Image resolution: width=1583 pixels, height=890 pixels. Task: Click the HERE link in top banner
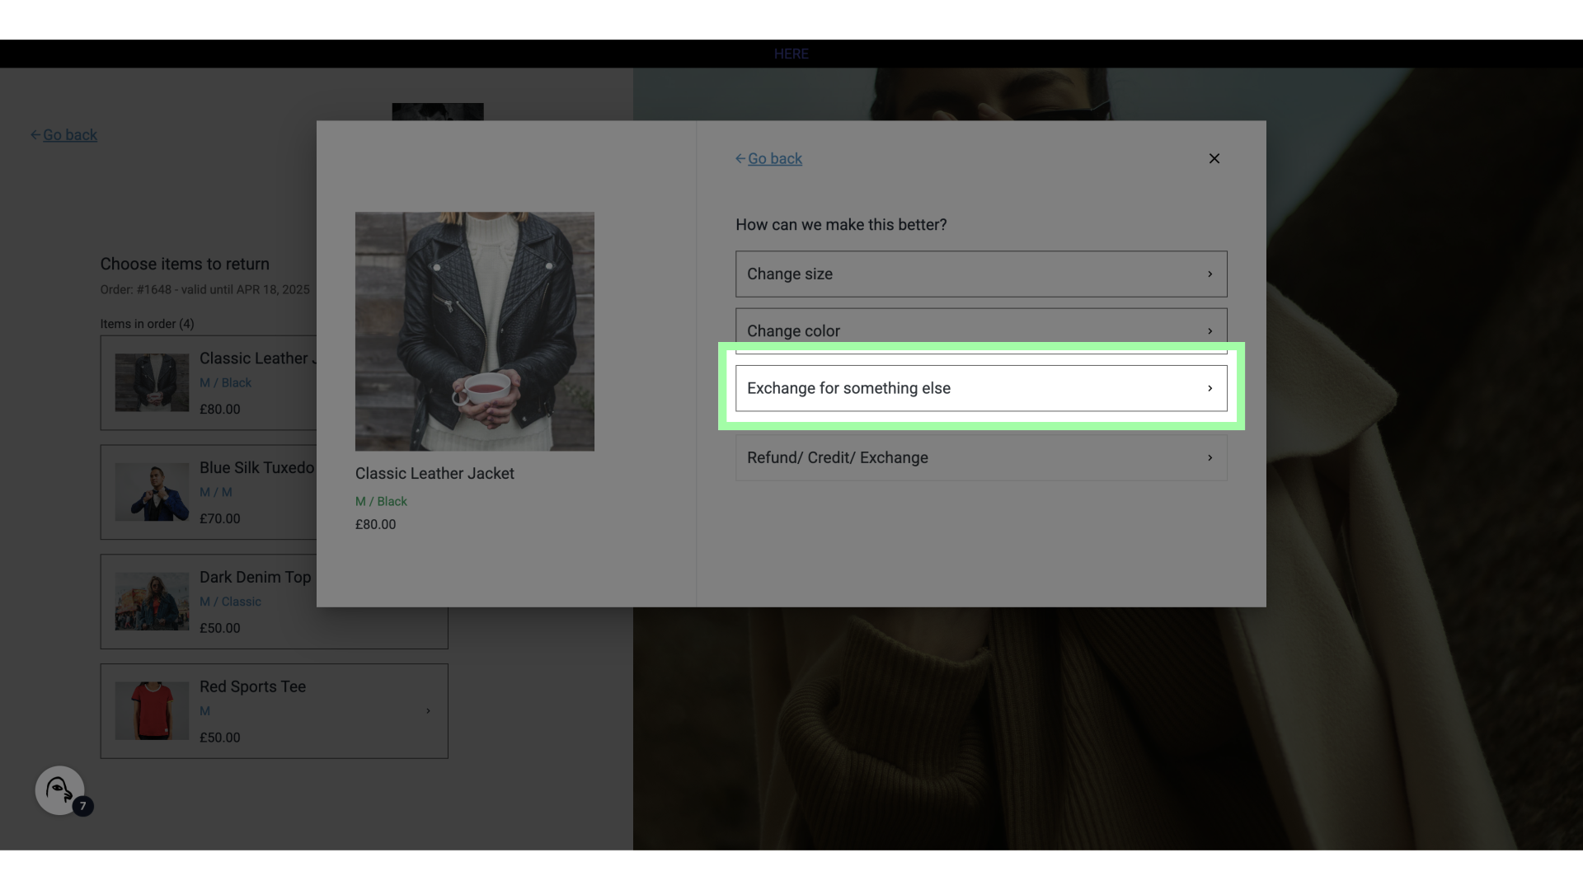click(x=791, y=54)
